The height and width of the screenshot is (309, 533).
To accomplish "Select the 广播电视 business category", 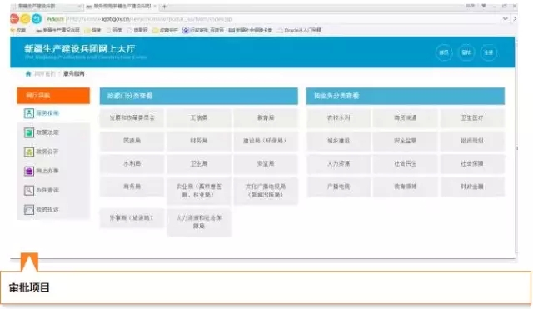I will [339, 187].
